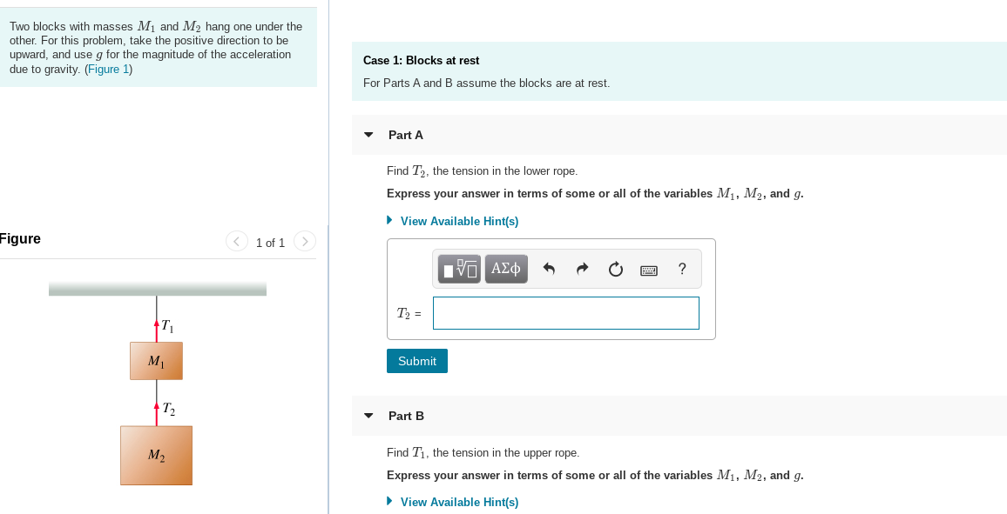Viewport: 1007px width, 514px height.
Task: Open the Figure 1 hyperlink
Action: (107, 69)
